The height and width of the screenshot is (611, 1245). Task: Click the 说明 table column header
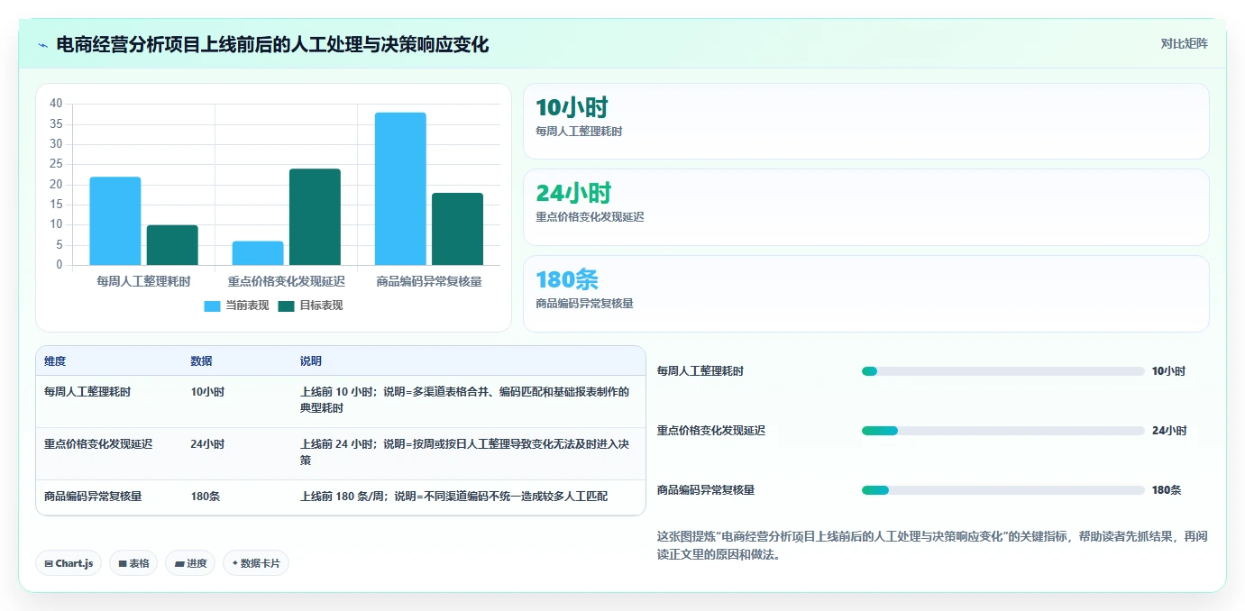(x=311, y=361)
